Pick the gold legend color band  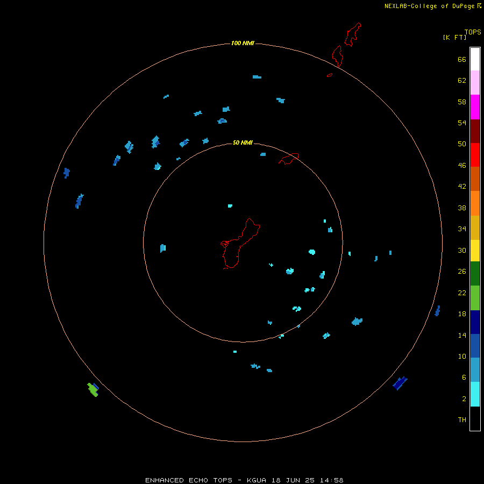[475, 227]
